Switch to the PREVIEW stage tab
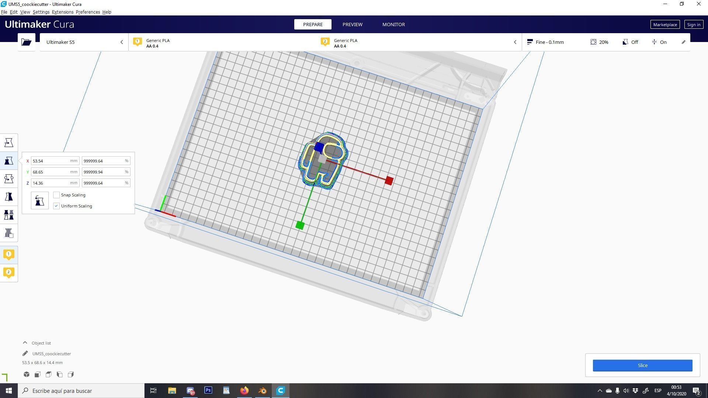This screenshot has width=708, height=398. click(x=352, y=24)
